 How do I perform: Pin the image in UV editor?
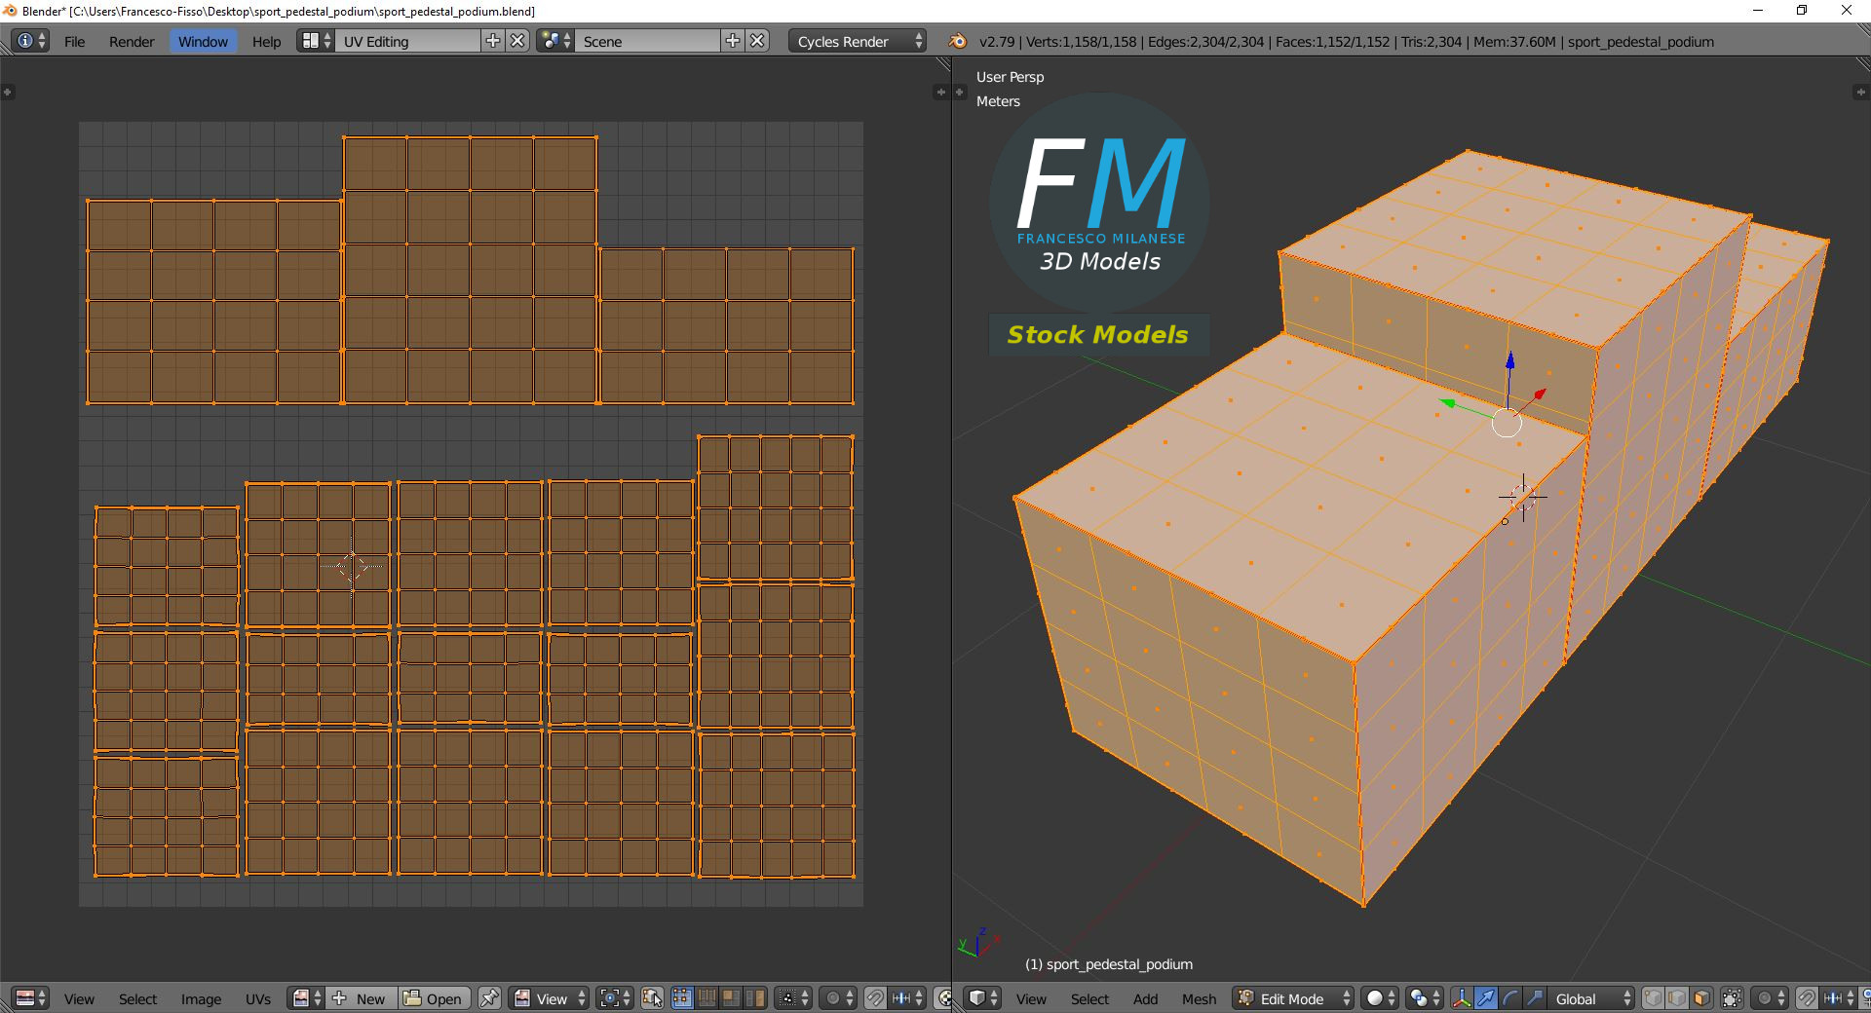[489, 998]
